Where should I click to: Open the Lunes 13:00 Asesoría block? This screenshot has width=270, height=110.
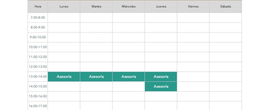[x=64, y=77]
